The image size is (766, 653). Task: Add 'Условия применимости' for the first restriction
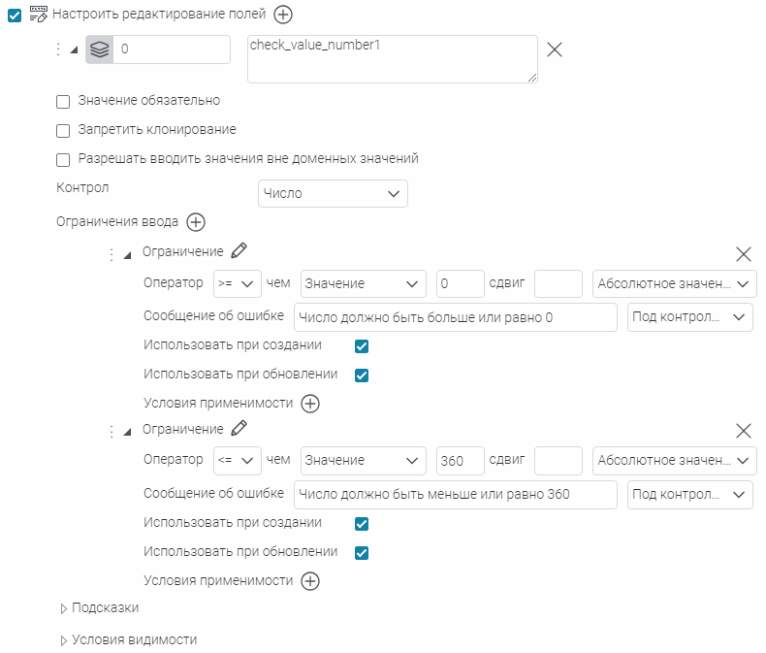click(x=310, y=404)
